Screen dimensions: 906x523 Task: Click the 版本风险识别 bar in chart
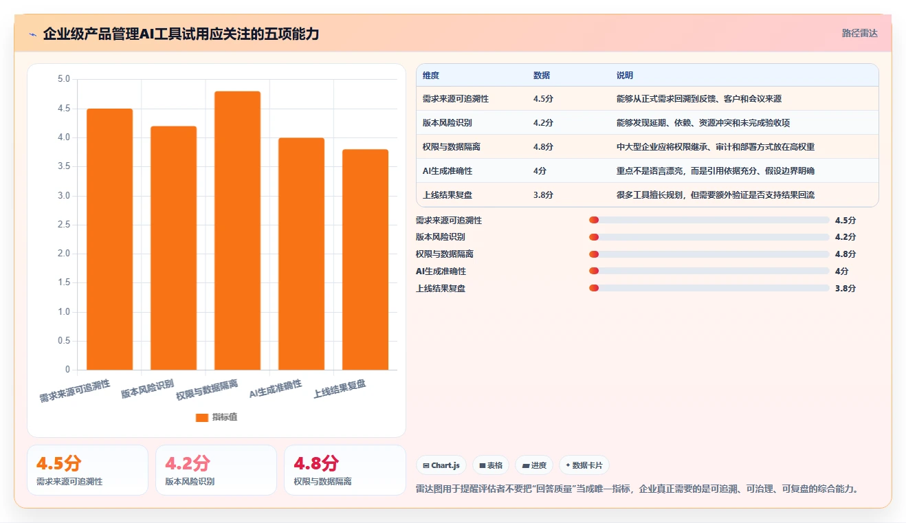click(x=173, y=248)
